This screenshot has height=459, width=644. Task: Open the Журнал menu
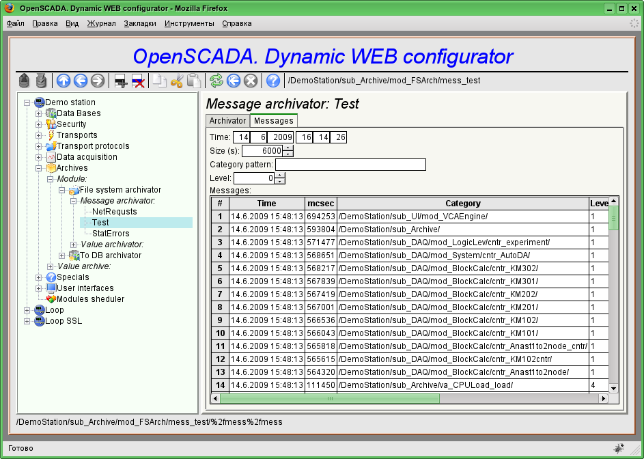pos(101,23)
